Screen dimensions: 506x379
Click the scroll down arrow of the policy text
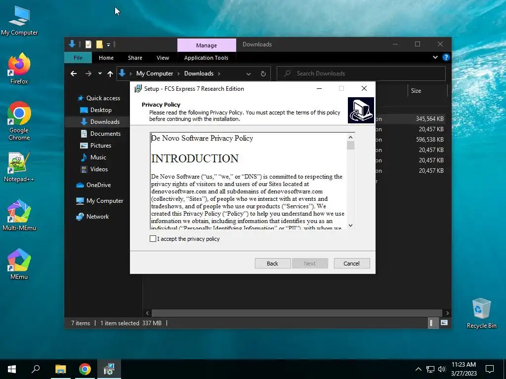(x=350, y=225)
